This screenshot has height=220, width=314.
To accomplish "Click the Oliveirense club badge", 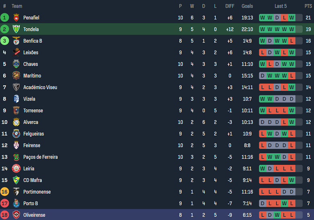I will (16, 215).
